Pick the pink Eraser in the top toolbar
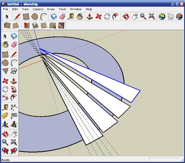This screenshot has height=163, width=185. (x=62, y=17)
